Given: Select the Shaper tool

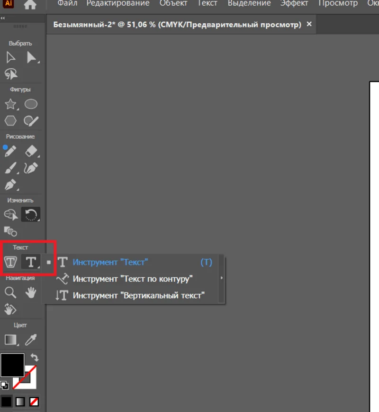Looking at the screenshot, I should click(x=31, y=121).
